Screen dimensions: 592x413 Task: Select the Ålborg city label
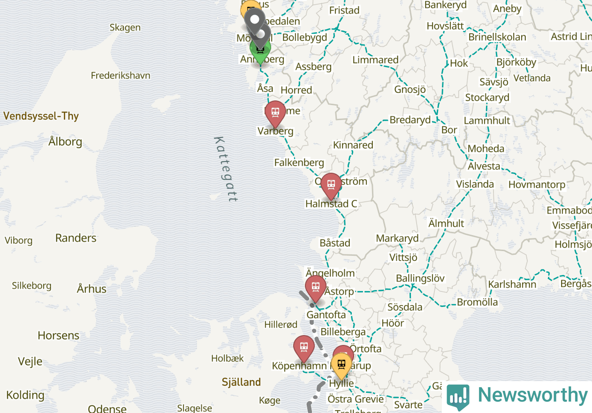click(x=65, y=142)
